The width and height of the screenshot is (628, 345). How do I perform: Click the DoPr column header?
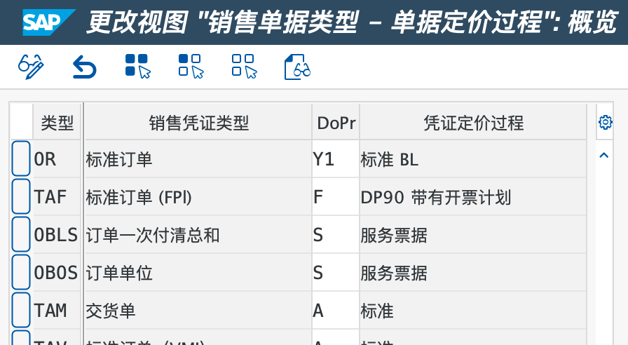click(336, 123)
